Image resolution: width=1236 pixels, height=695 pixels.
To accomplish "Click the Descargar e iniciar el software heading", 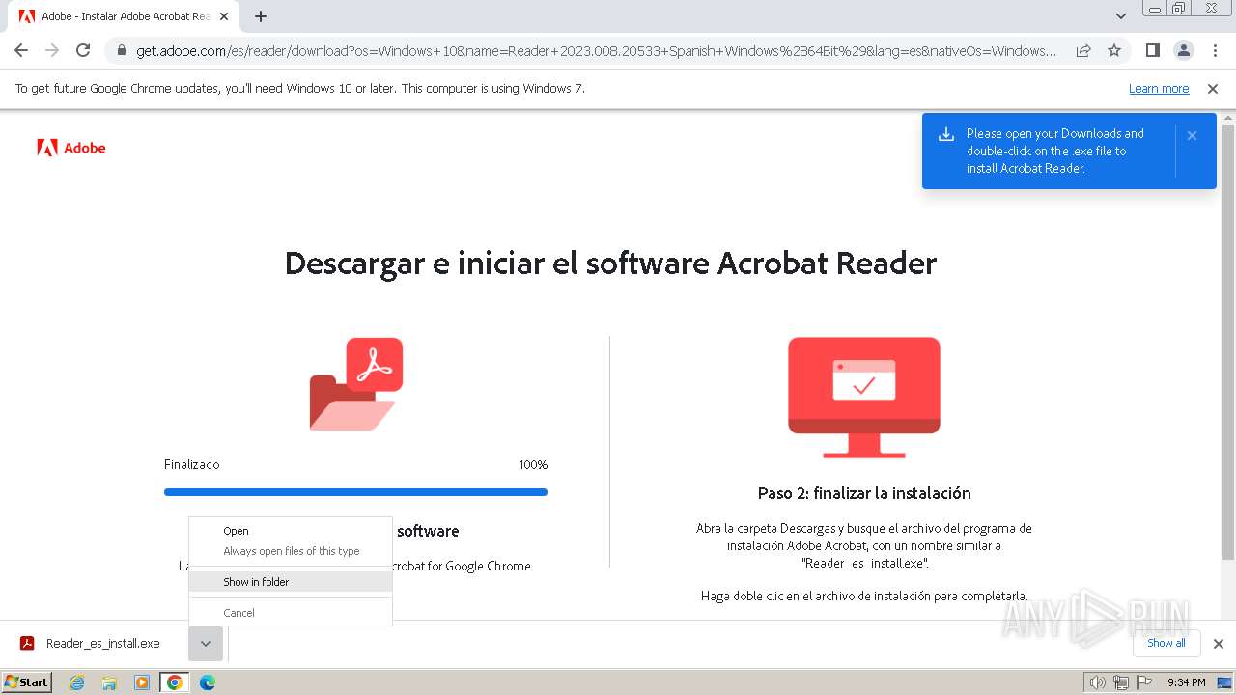I will pyautogui.click(x=610, y=263).
